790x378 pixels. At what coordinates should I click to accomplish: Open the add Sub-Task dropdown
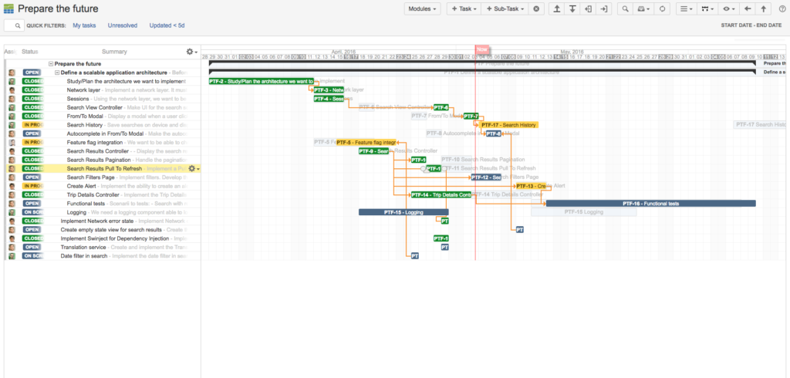505,8
